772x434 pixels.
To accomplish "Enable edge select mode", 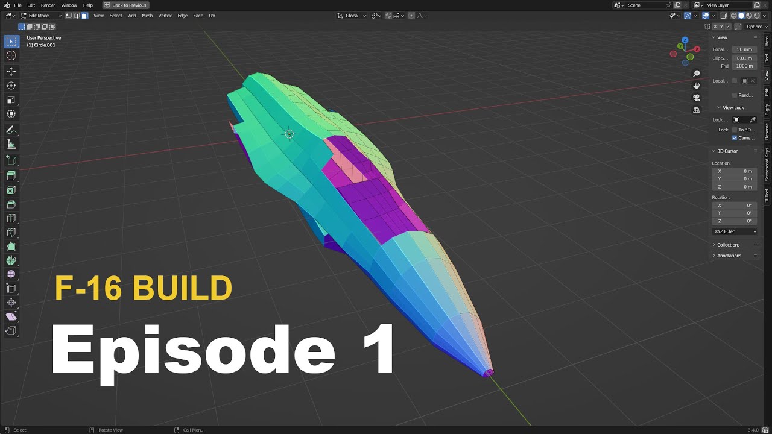I will [x=77, y=16].
